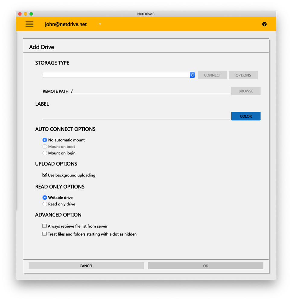The width and height of the screenshot is (292, 301).
Task: Open the Storage Type combo box
Action: coord(119,75)
